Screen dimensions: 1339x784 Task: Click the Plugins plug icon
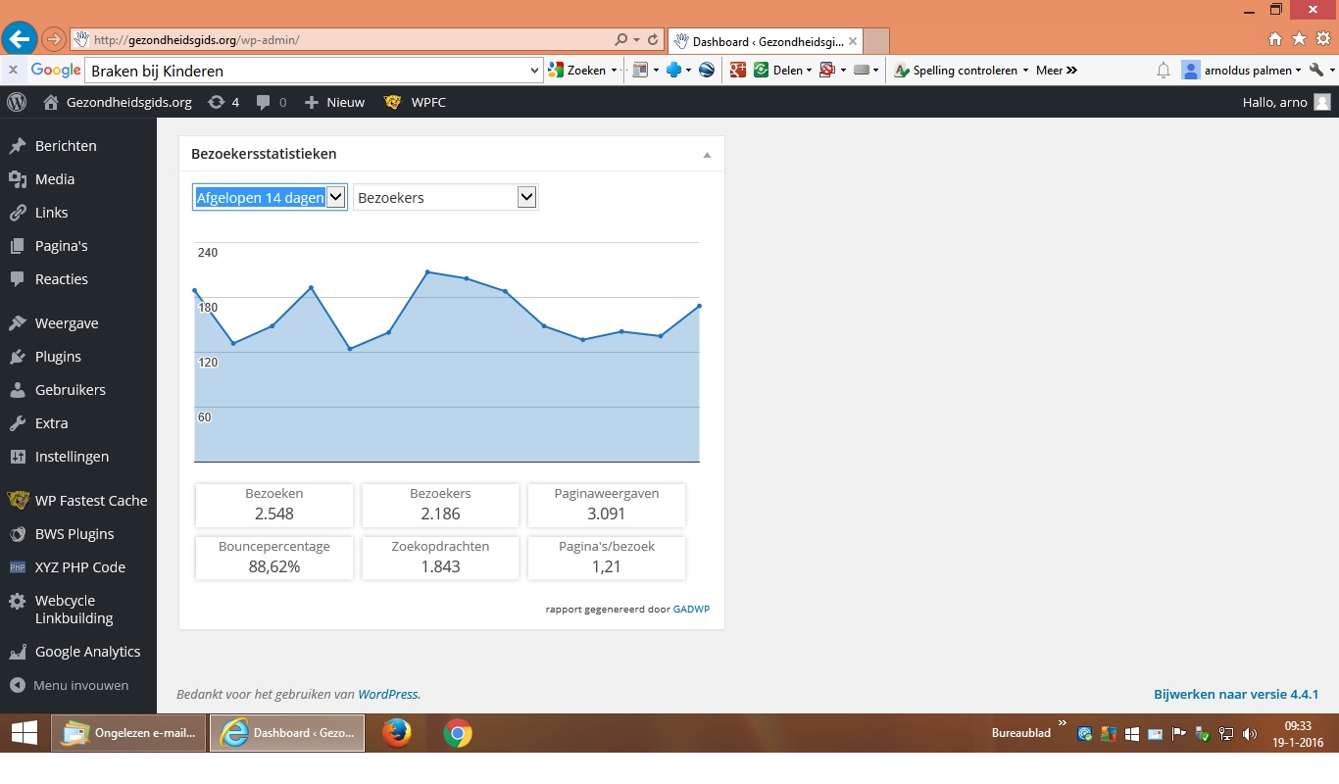tap(17, 357)
